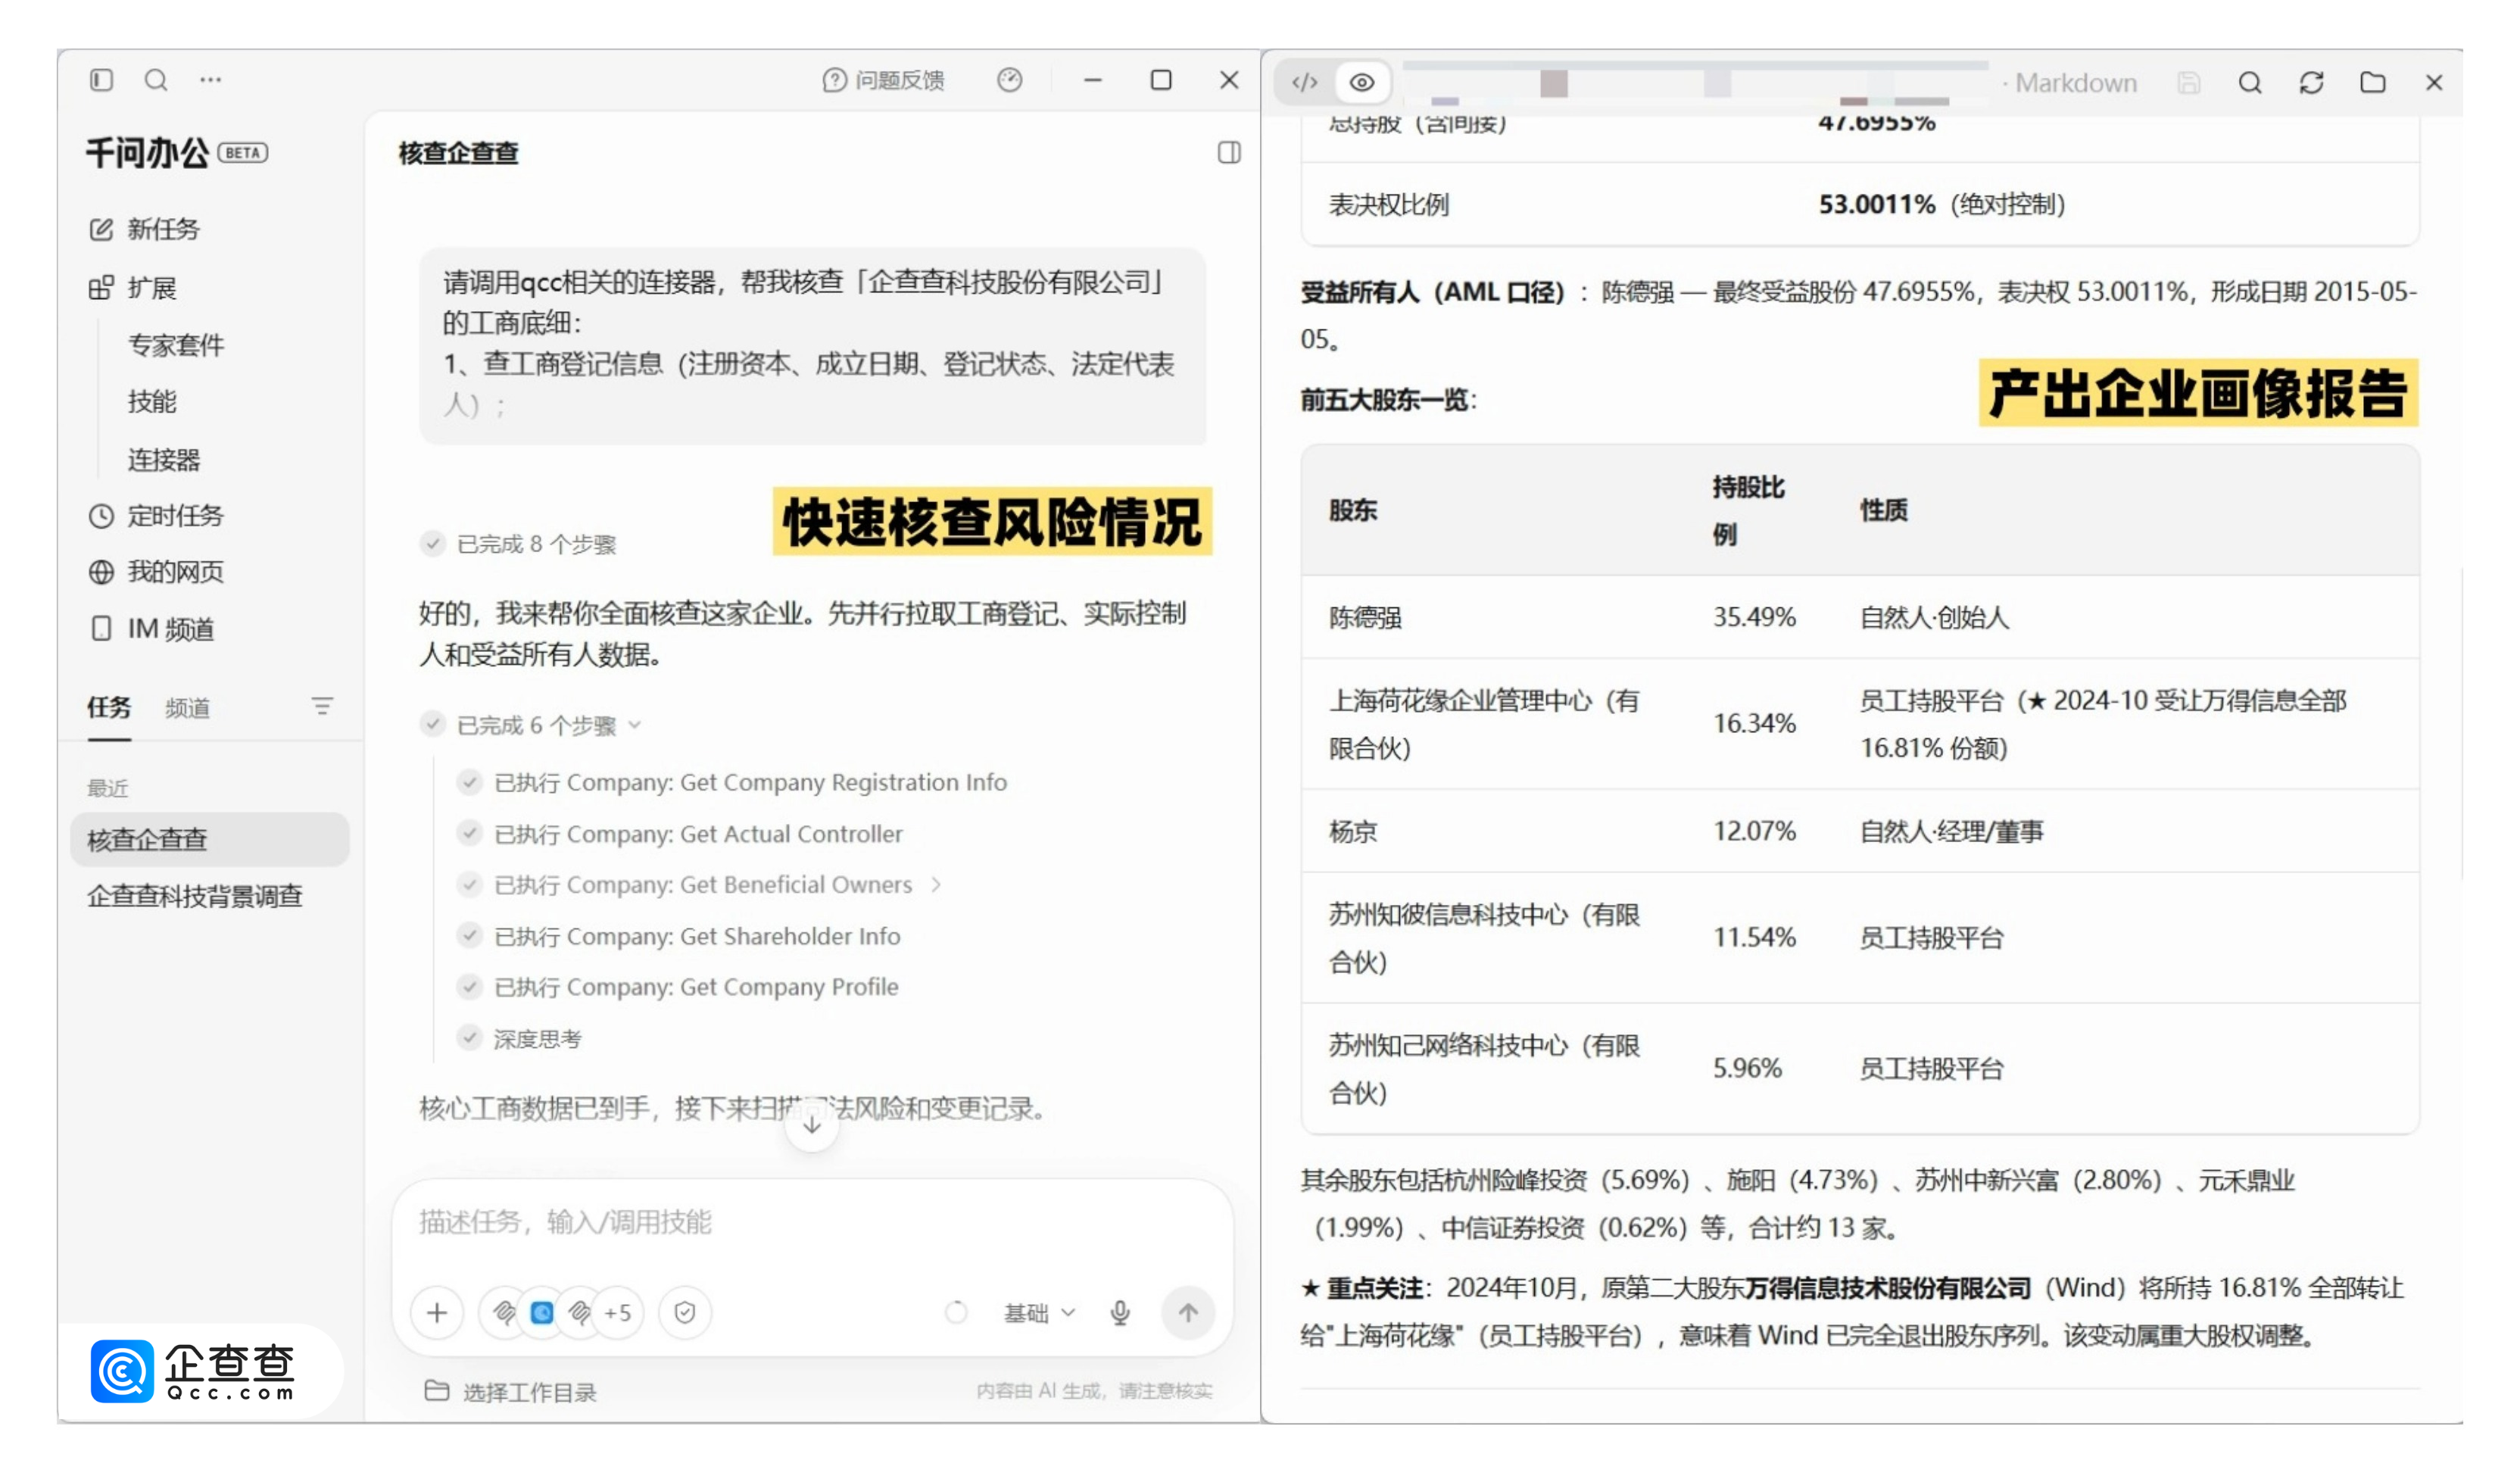Open the 基础 model dropdown
Viewport: 2520px width, 1482px height.
click(1040, 1313)
